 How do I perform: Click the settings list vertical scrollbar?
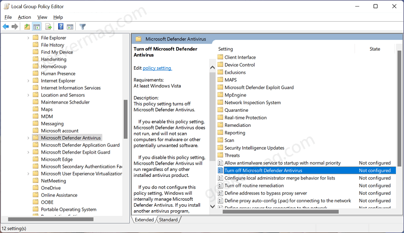(x=399, y=108)
